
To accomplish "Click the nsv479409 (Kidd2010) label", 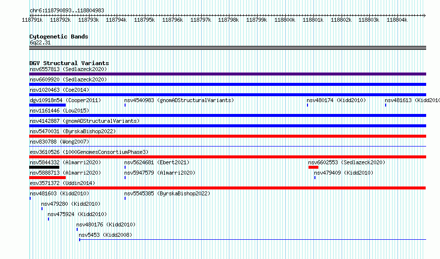I will 344,173.
